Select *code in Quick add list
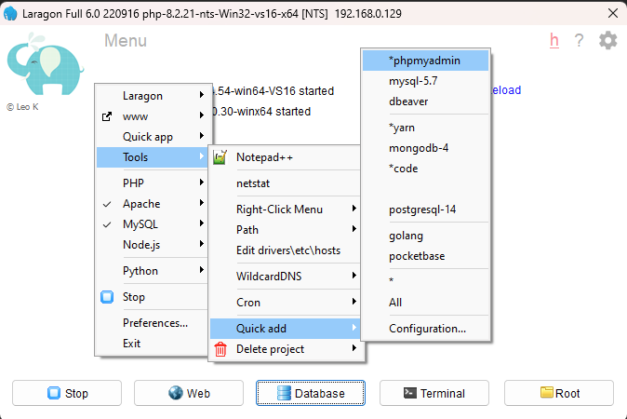627x419 pixels. (403, 169)
